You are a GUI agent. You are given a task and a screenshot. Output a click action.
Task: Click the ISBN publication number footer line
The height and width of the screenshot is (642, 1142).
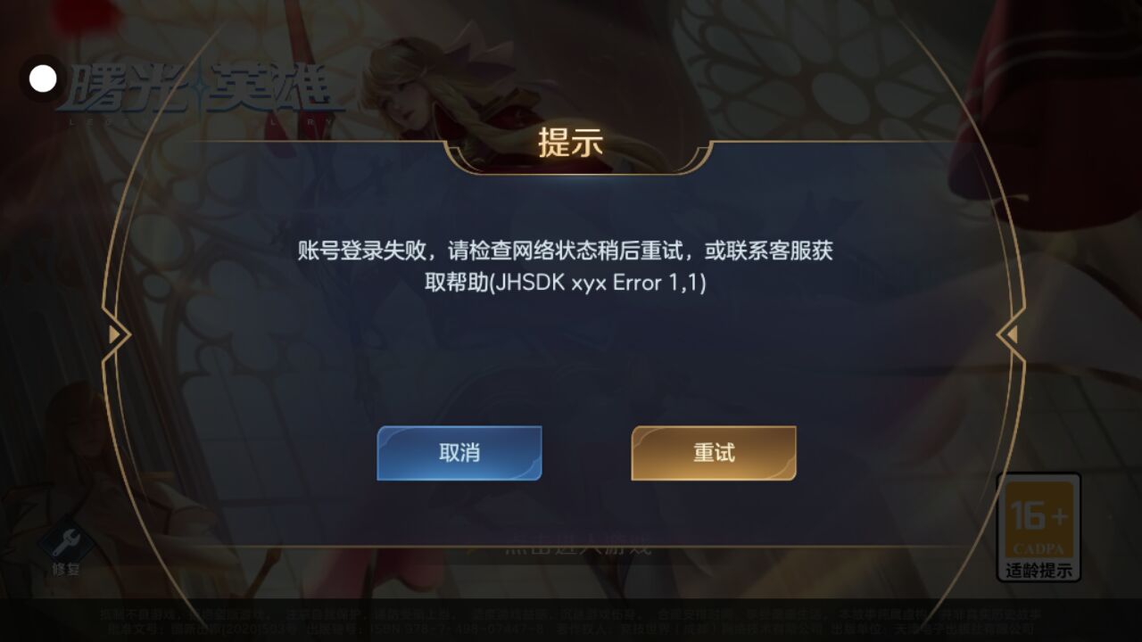569,630
